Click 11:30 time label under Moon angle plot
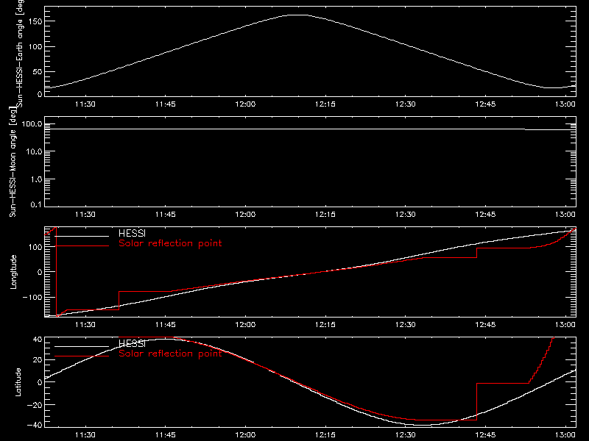Image resolution: width=589 pixels, height=441 pixels. (85, 215)
